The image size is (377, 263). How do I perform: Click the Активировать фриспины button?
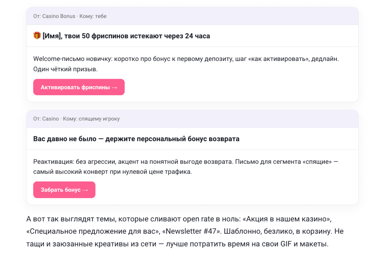79,87
